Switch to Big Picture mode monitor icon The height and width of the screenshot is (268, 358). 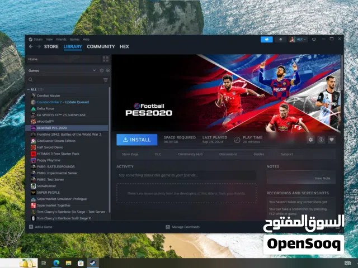coord(314,40)
